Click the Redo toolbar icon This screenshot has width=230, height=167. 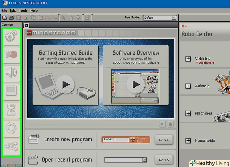pos(54,18)
